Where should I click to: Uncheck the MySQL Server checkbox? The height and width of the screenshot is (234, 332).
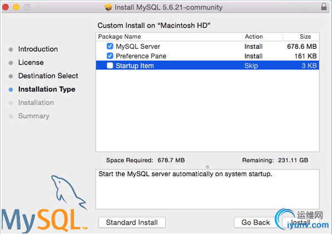(110, 46)
